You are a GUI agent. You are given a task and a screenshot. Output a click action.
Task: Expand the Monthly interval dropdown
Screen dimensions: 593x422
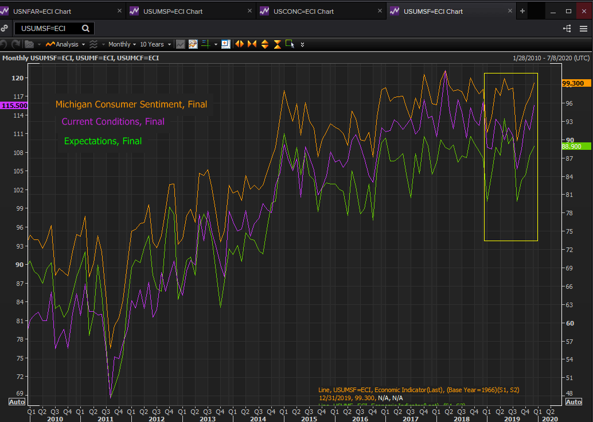coord(122,44)
